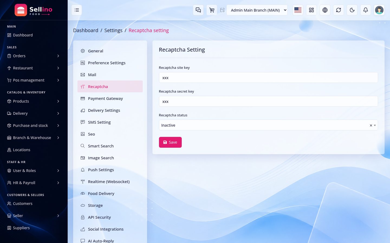Expand Pos management menu
This screenshot has width=390, height=243.
[x=34, y=80]
